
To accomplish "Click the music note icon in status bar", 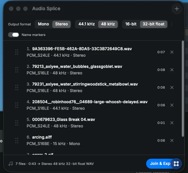I will (11, 164).
